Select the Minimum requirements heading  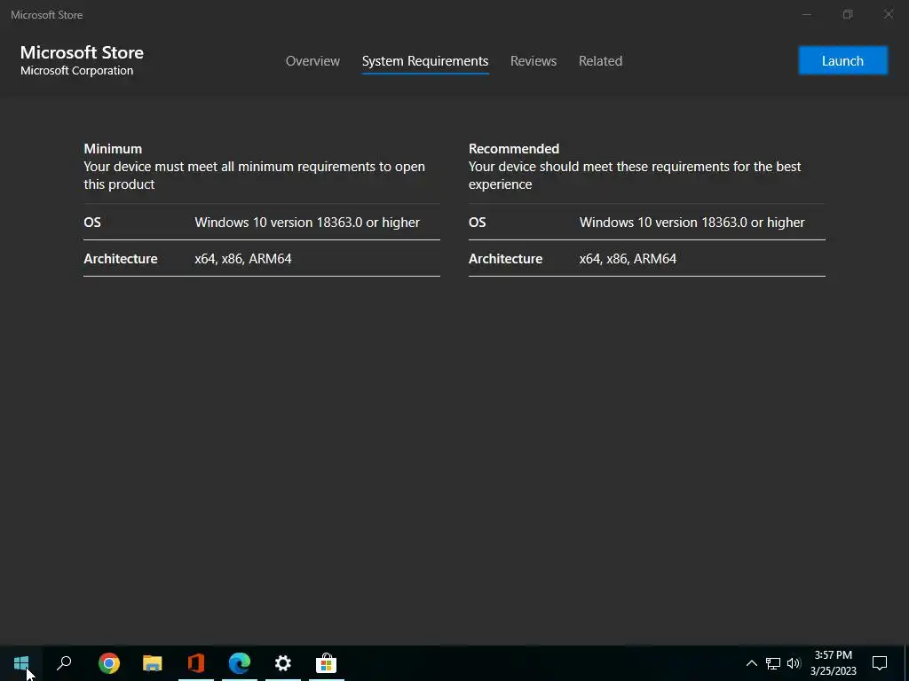pyautogui.click(x=113, y=149)
